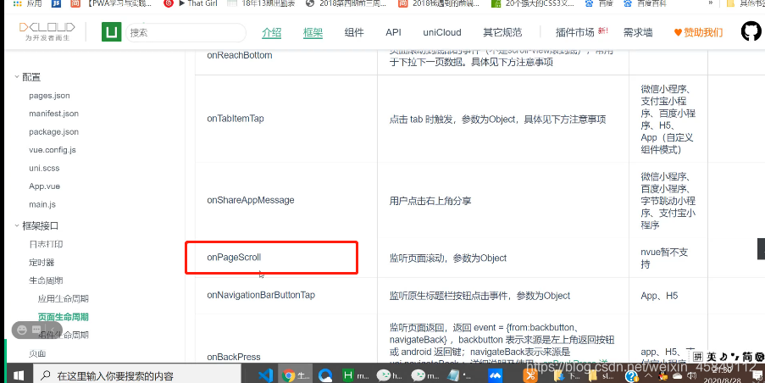This screenshot has height=383, width=765.
Task: Open pages.json in sidebar
Action: 49,96
